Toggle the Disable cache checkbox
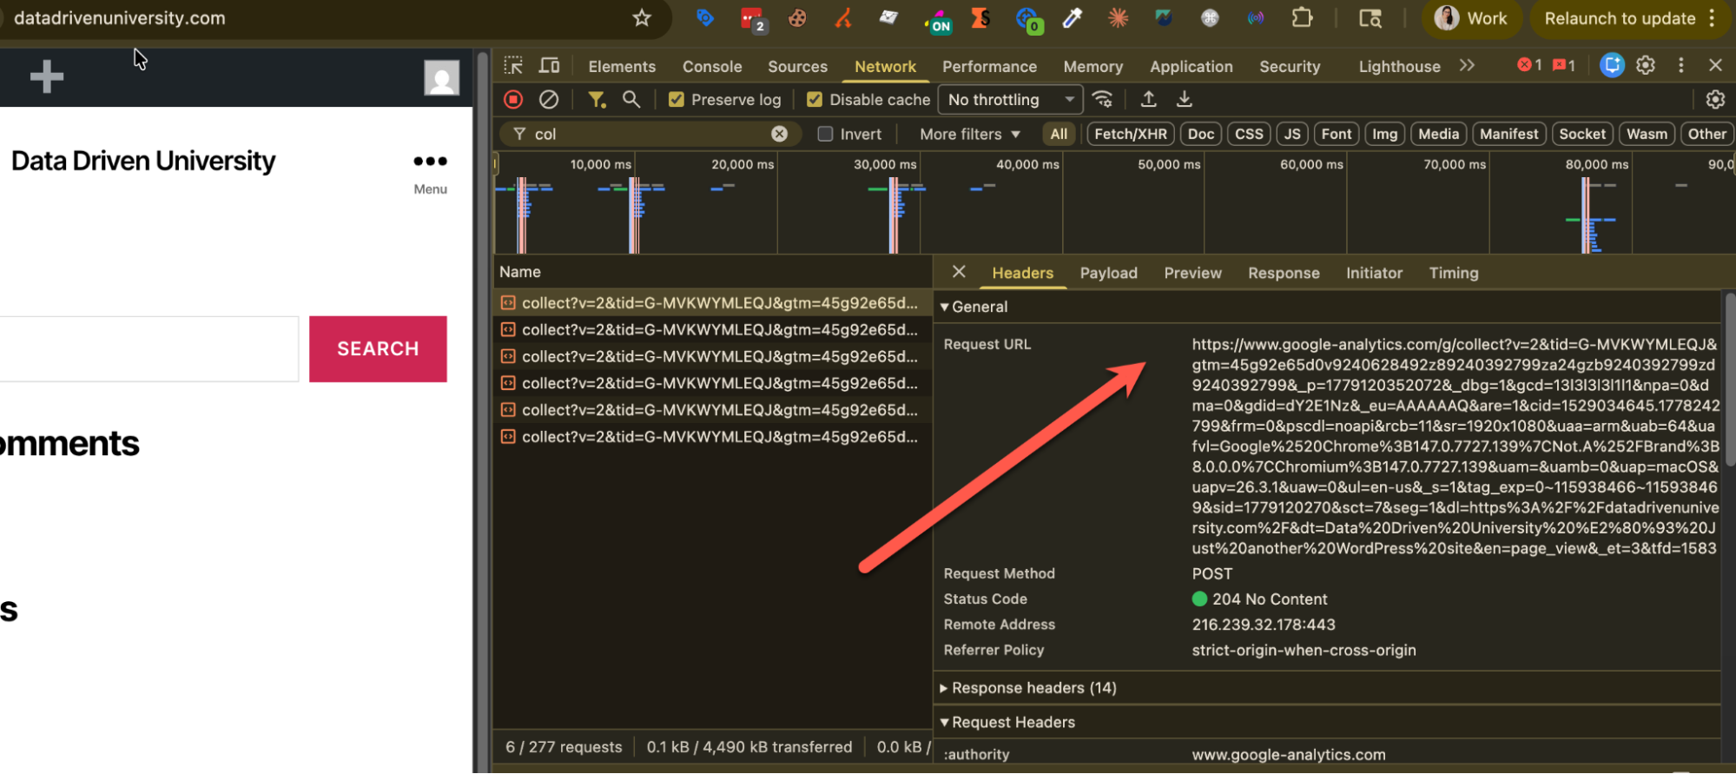 click(815, 100)
